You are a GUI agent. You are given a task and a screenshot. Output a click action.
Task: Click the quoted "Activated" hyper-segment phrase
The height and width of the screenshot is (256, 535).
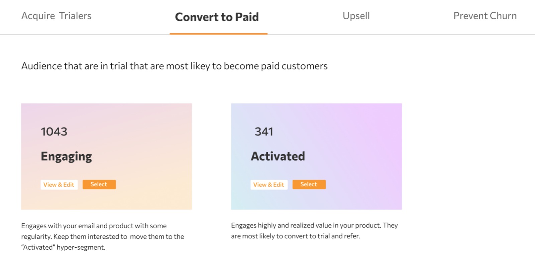pyautogui.click(x=63, y=247)
